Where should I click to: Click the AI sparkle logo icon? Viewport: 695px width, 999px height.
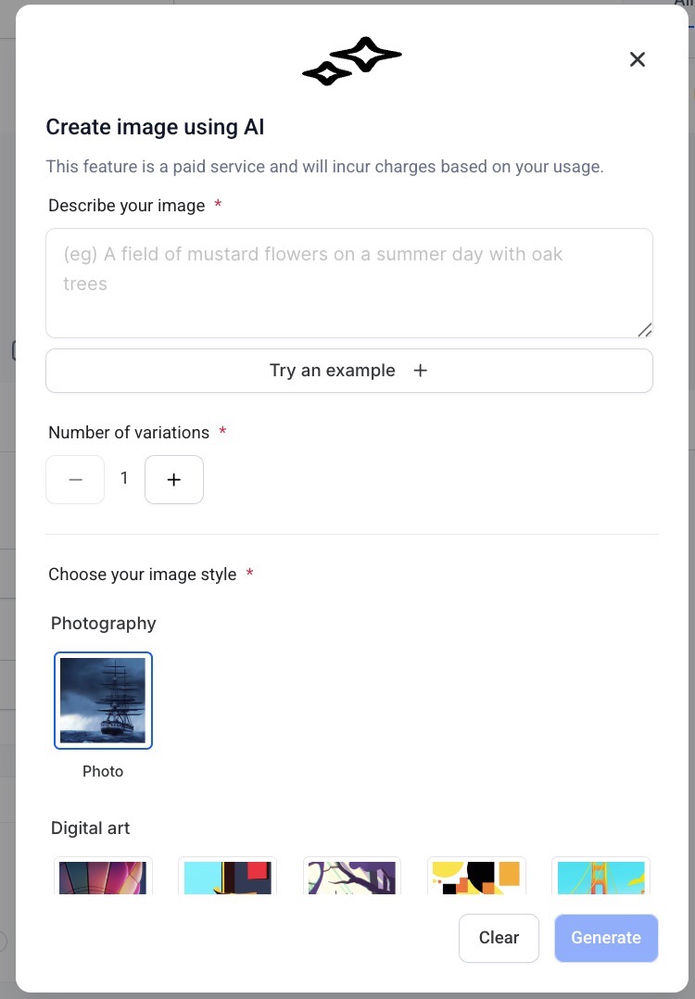pyautogui.click(x=352, y=62)
